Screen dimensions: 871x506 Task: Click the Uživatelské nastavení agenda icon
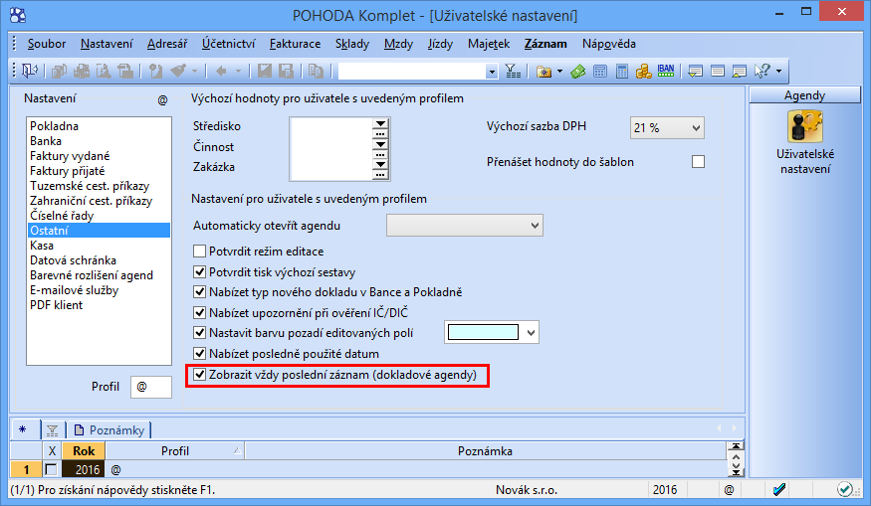click(x=805, y=126)
